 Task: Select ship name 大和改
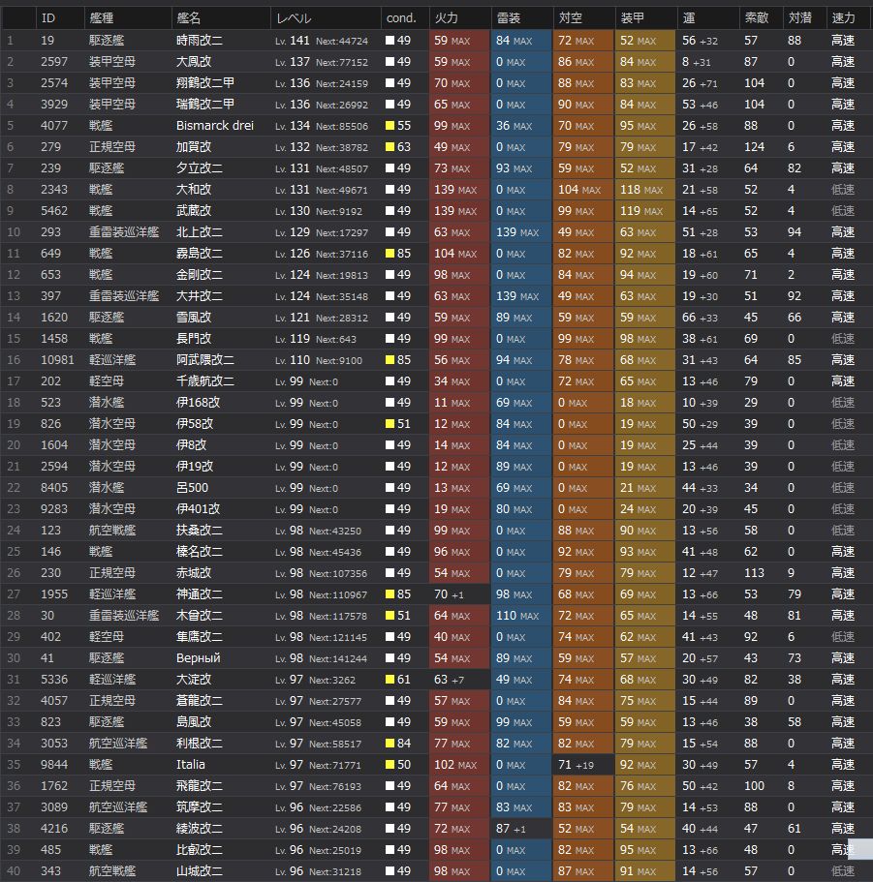click(194, 190)
